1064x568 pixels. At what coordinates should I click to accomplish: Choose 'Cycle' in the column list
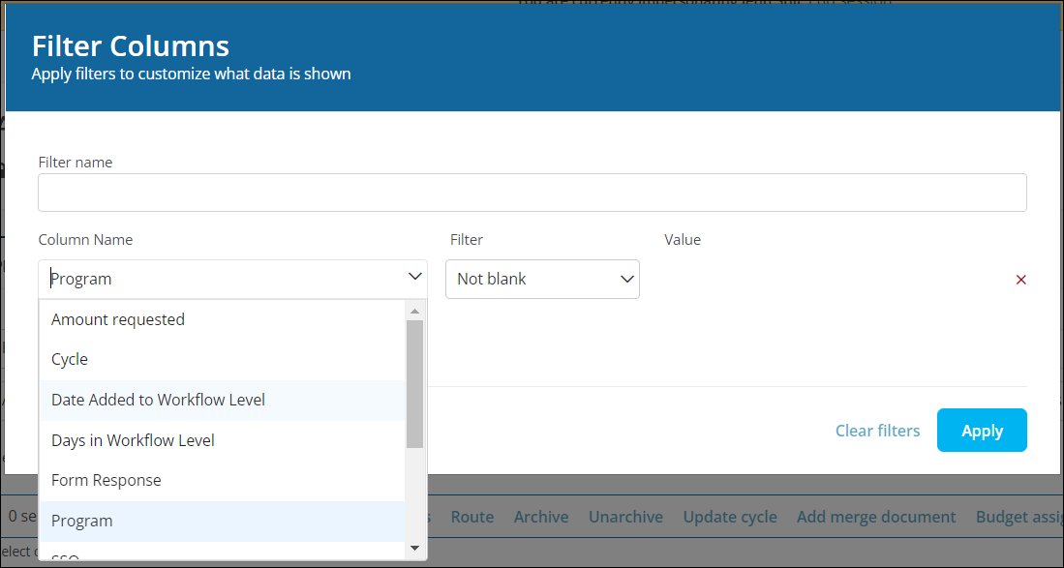click(70, 359)
